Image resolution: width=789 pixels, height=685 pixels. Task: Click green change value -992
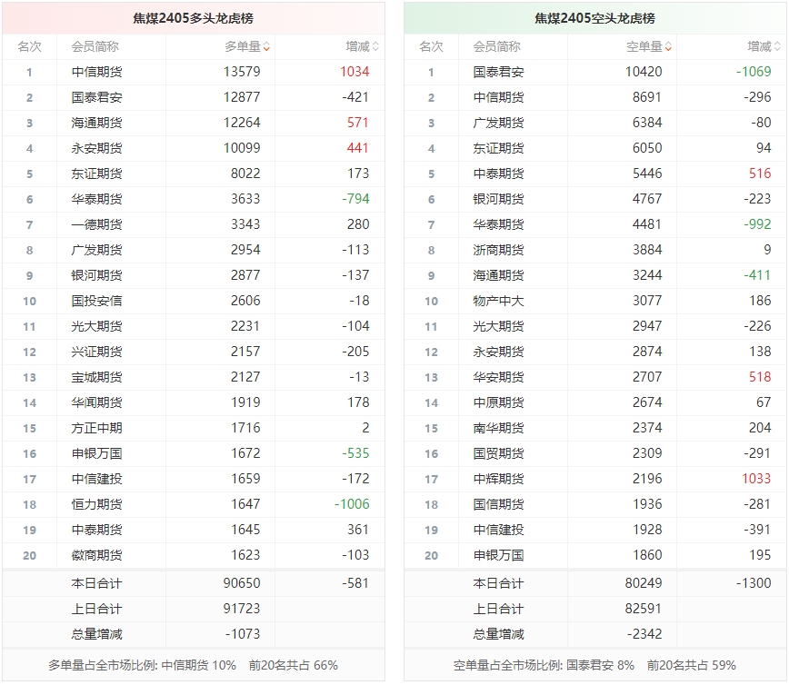point(758,223)
